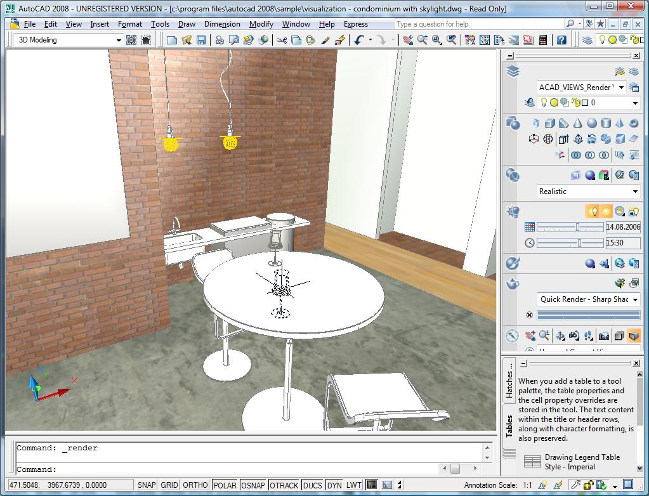Open the Modify menu
Viewport: 649px width, 496px height.
[261, 24]
